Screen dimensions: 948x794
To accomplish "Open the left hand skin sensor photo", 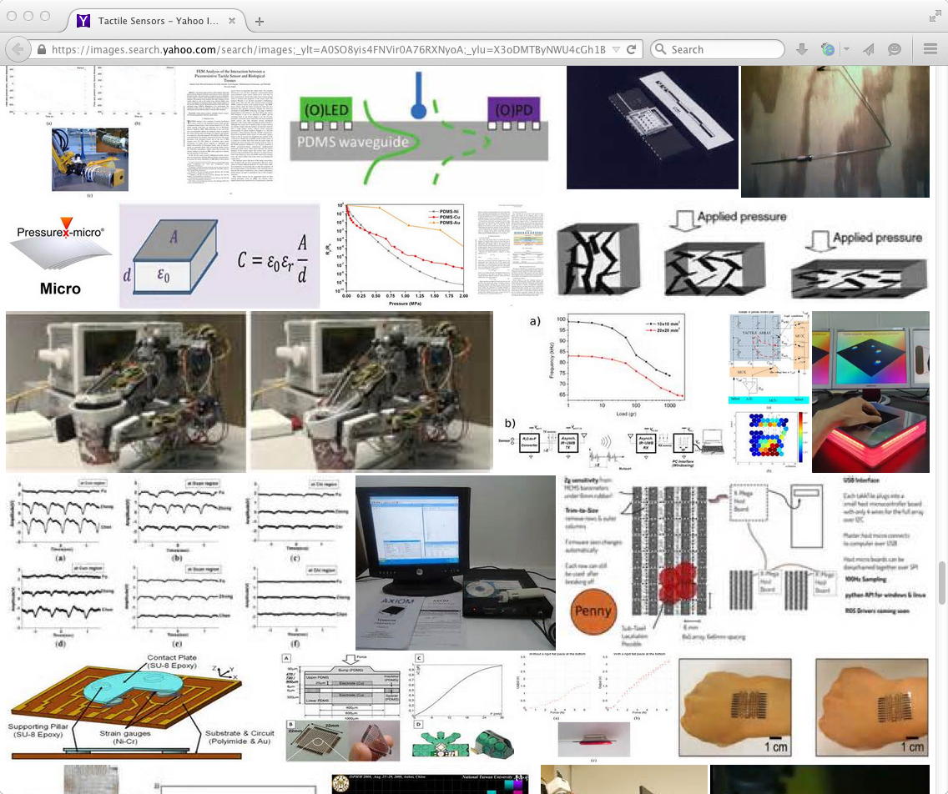I will coord(734,708).
